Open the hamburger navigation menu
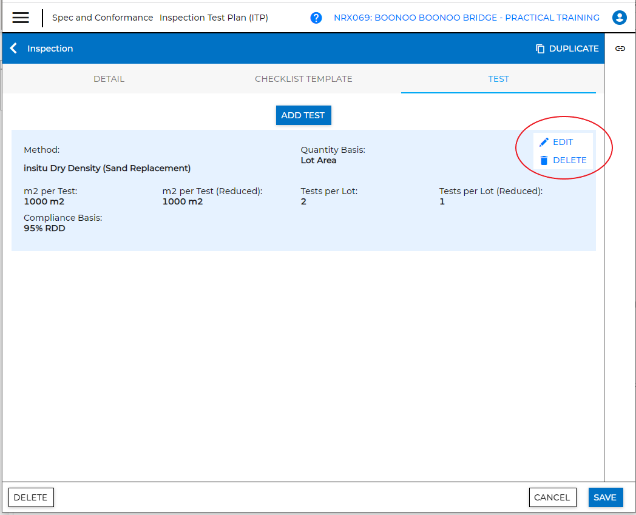Viewport: 636px width, 515px height. (x=21, y=18)
